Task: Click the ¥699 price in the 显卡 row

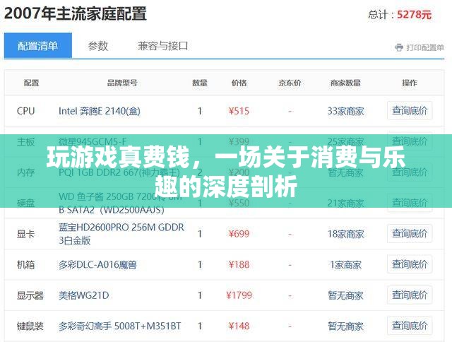Action: point(239,234)
